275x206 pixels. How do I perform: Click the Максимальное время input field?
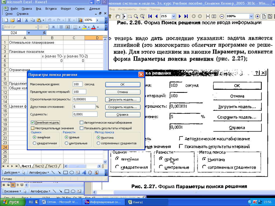point(78,84)
